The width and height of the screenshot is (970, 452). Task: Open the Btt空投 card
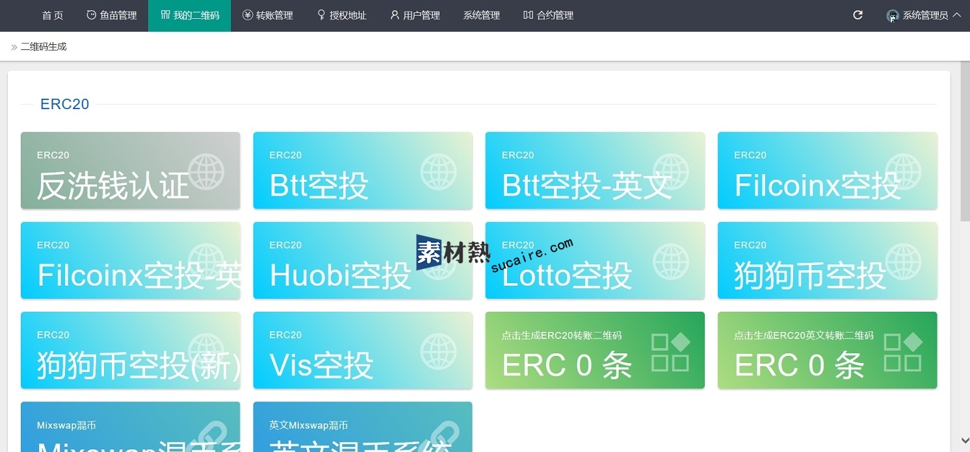[x=363, y=171]
